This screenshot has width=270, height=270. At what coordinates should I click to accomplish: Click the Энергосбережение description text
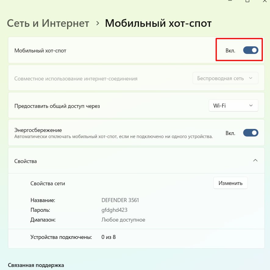(113, 137)
